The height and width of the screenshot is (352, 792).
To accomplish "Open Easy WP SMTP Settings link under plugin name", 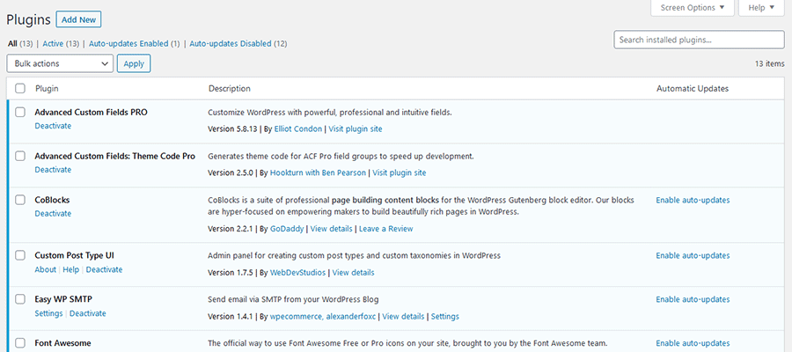I will point(48,313).
